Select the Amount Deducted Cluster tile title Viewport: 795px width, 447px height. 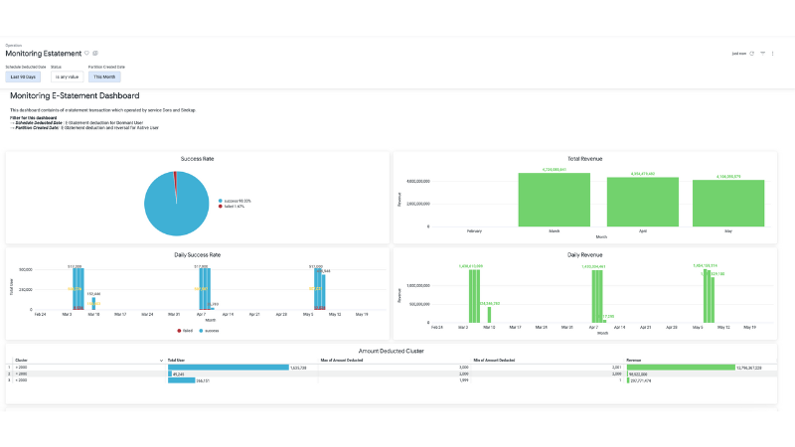(x=391, y=351)
